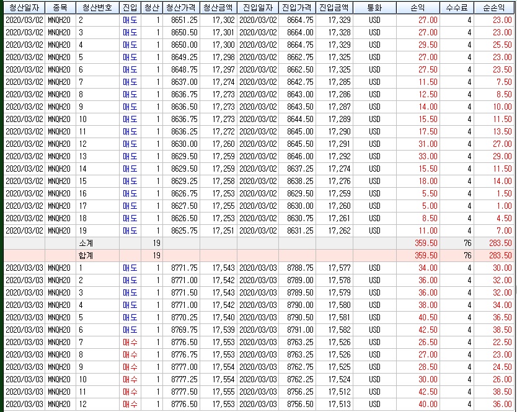Click entry price 8644.50

300,119
